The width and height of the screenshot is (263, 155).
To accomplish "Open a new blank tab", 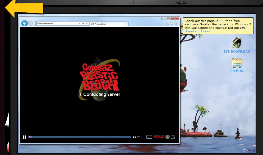I will (126, 24).
